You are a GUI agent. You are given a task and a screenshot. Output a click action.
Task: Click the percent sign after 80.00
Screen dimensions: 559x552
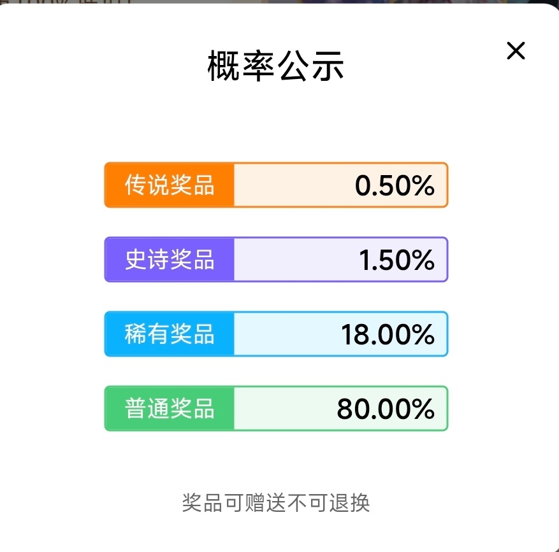[x=422, y=409]
